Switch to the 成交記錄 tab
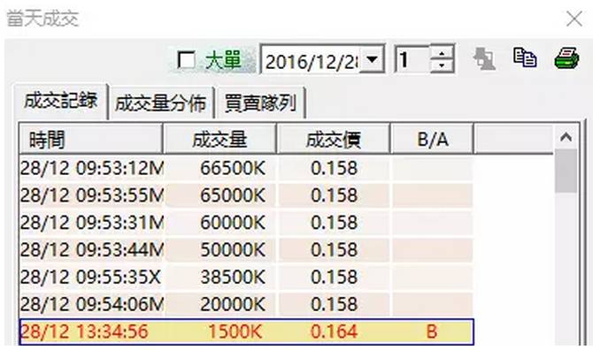 click(60, 101)
